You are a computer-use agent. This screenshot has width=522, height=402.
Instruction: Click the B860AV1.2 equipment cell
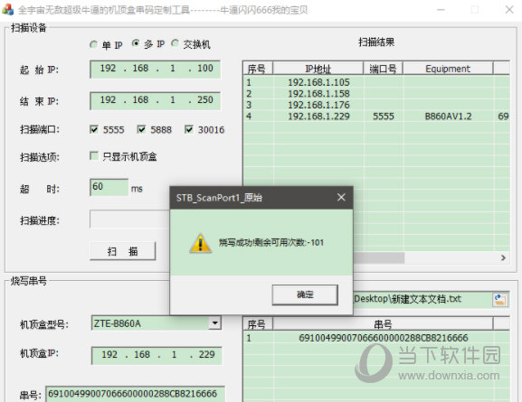point(448,116)
